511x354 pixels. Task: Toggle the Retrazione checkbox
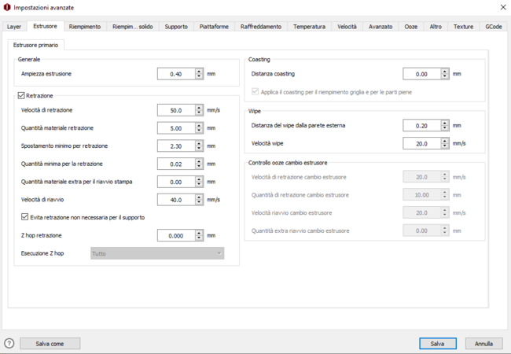pyautogui.click(x=21, y=95)
